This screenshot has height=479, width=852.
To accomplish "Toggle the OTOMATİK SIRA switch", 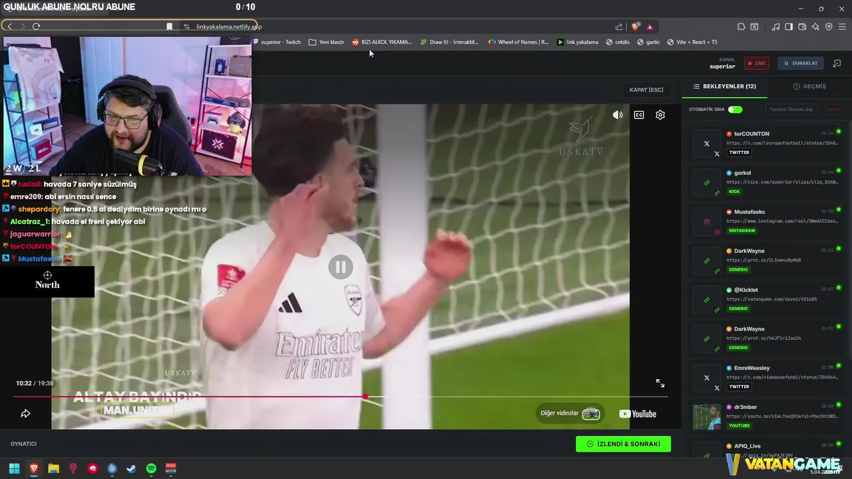I will [x=735, y=109].
